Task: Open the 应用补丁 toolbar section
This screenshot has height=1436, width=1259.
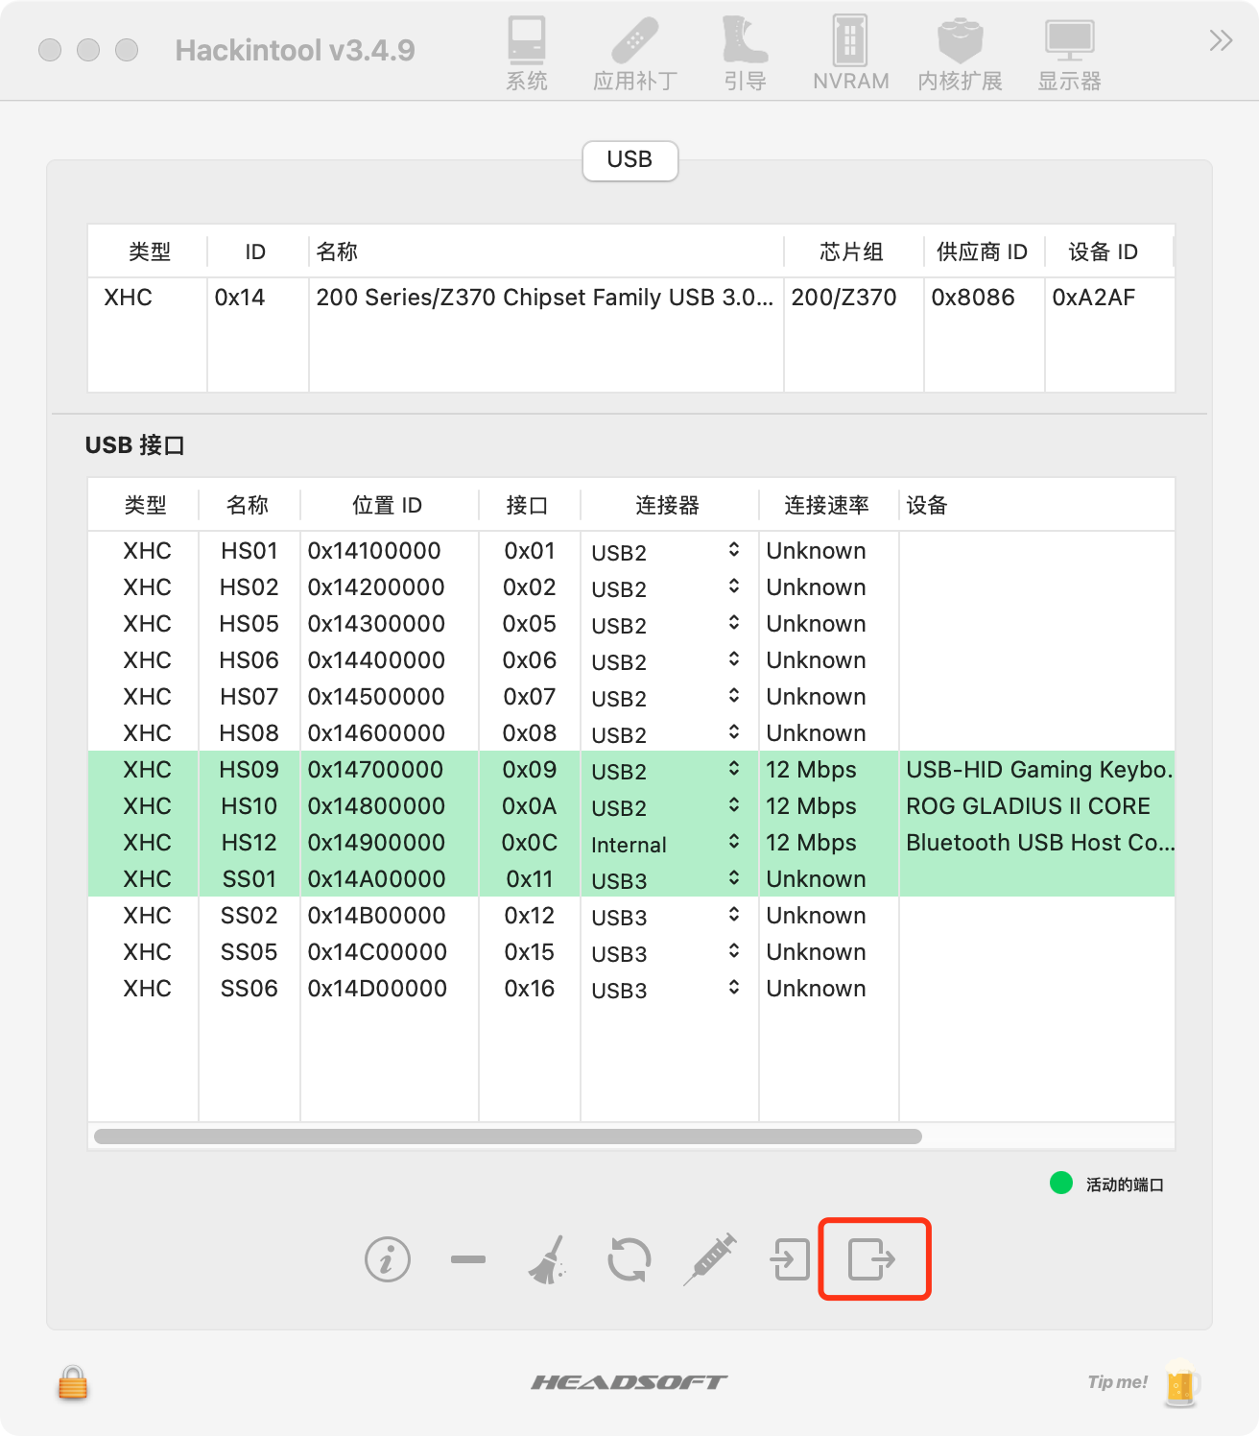Action: 635,54
